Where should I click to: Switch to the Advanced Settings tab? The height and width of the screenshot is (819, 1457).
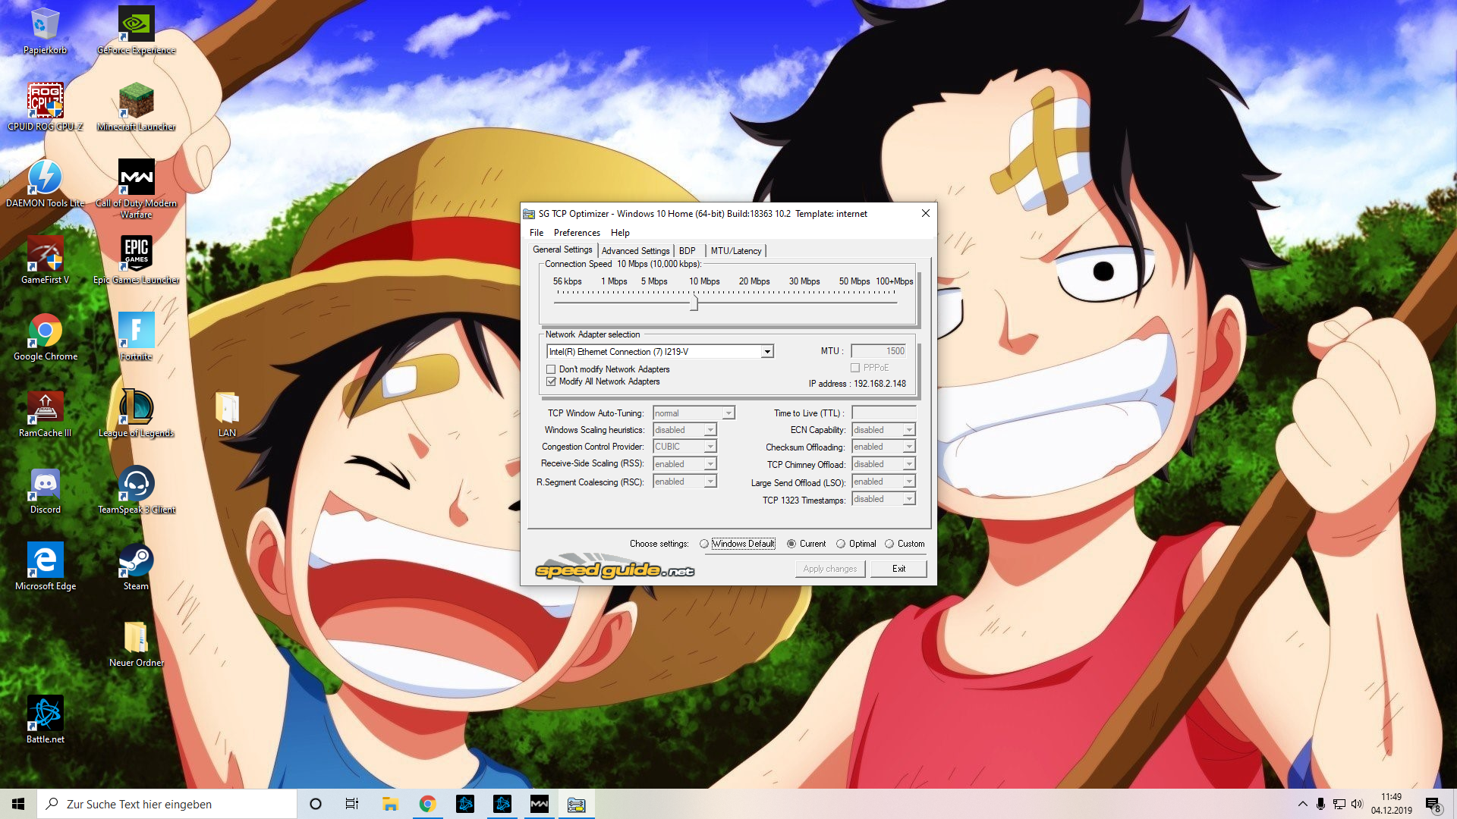pos(635,251)
